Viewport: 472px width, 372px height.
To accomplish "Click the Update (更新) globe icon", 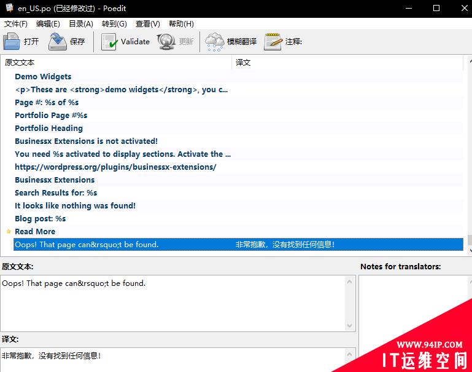I will tap(166, 42).
